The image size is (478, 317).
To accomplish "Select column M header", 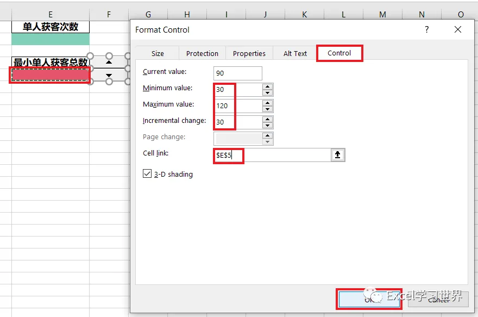I will coord(382,14).
